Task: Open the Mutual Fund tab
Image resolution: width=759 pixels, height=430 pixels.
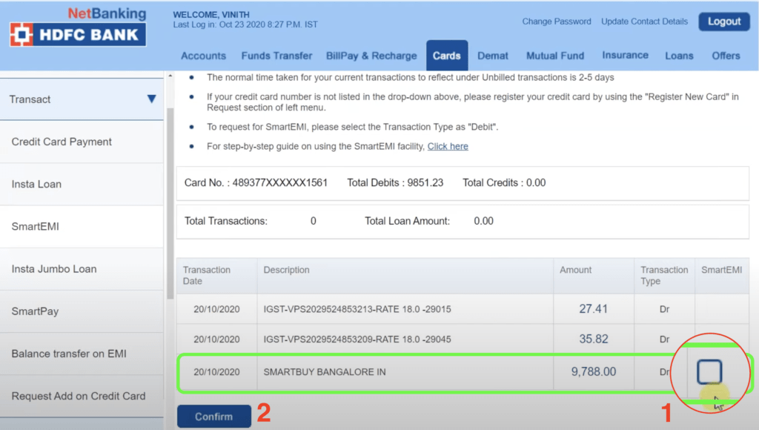Action: [555, 56]
